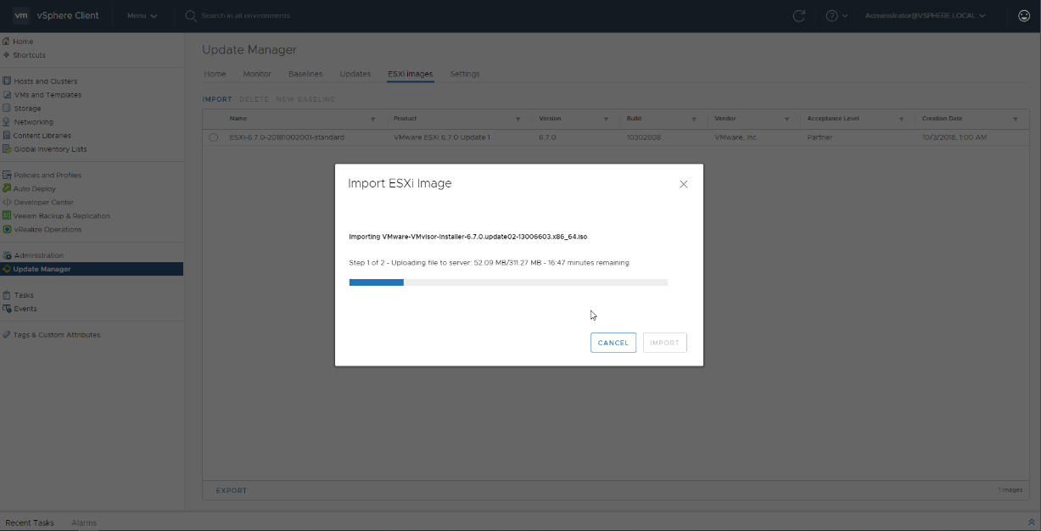Click the smiley feedback icon
The height and width of the screenshot is (531, 1041).
pos(1024,15)
